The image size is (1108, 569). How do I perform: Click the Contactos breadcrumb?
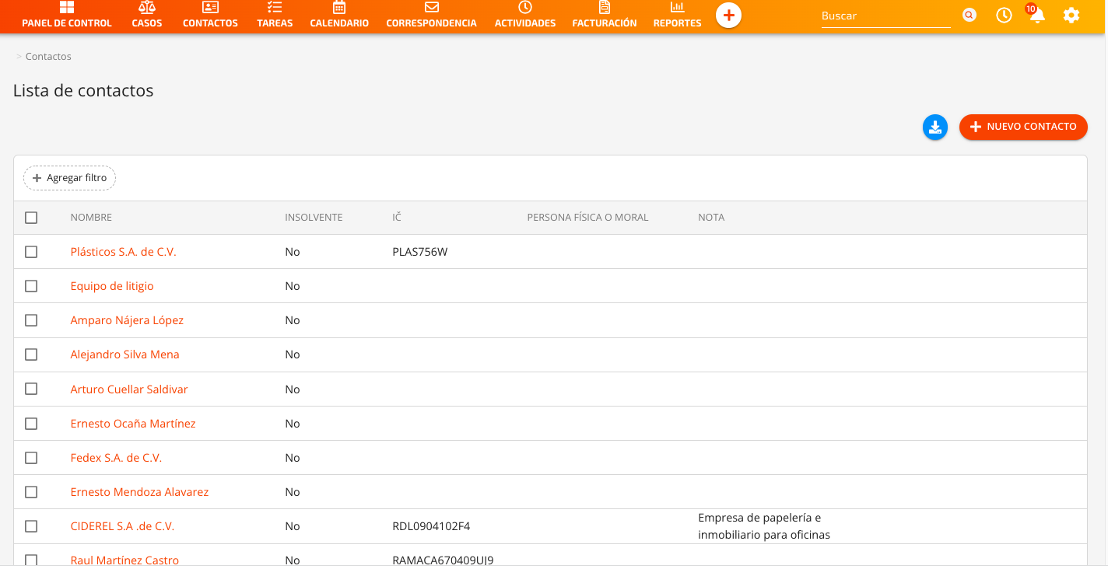48,57
